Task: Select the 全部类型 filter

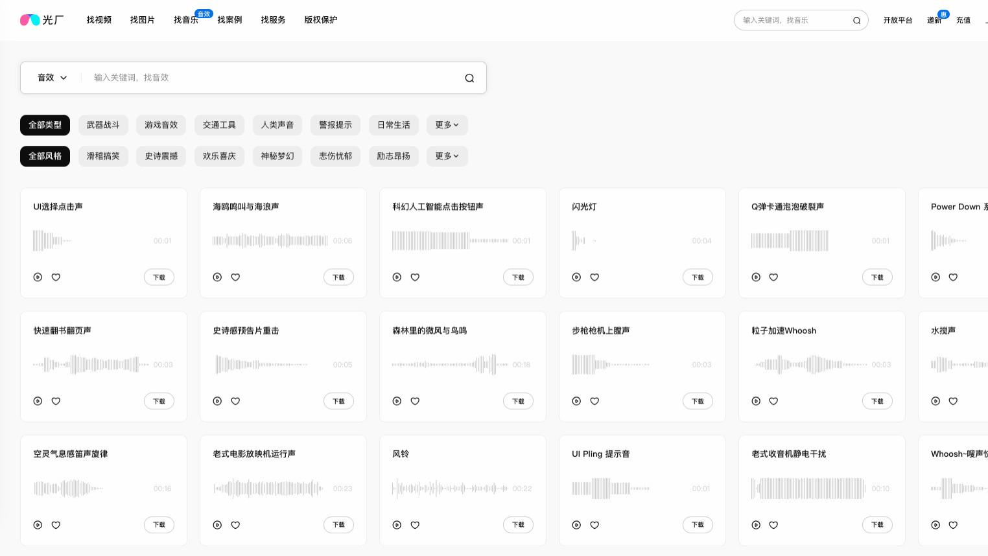Action: click(x=45, y=125)
